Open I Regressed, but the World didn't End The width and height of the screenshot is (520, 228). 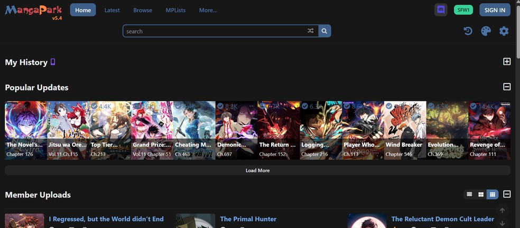106,218
